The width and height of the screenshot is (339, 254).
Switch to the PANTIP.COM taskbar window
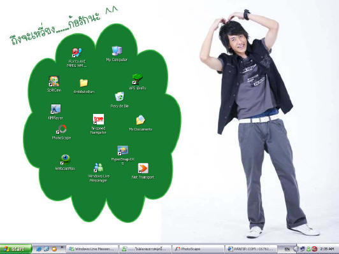point(251,249)
